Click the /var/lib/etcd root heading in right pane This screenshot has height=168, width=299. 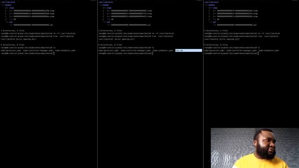(x=211, y=2)
